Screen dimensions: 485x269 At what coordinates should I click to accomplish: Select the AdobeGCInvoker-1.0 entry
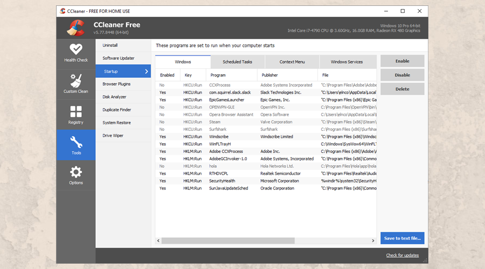266,159
